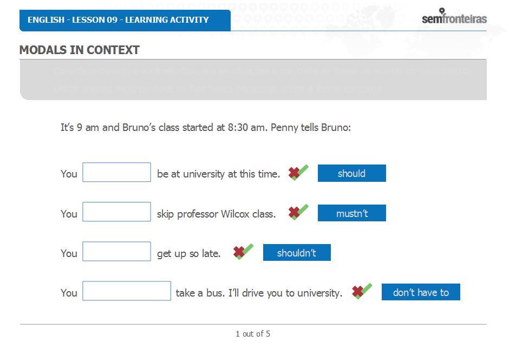Click the check/cross icon beside 'drive you to university'
The width and height of the screenshot is (509, 355).
point(362,291)
